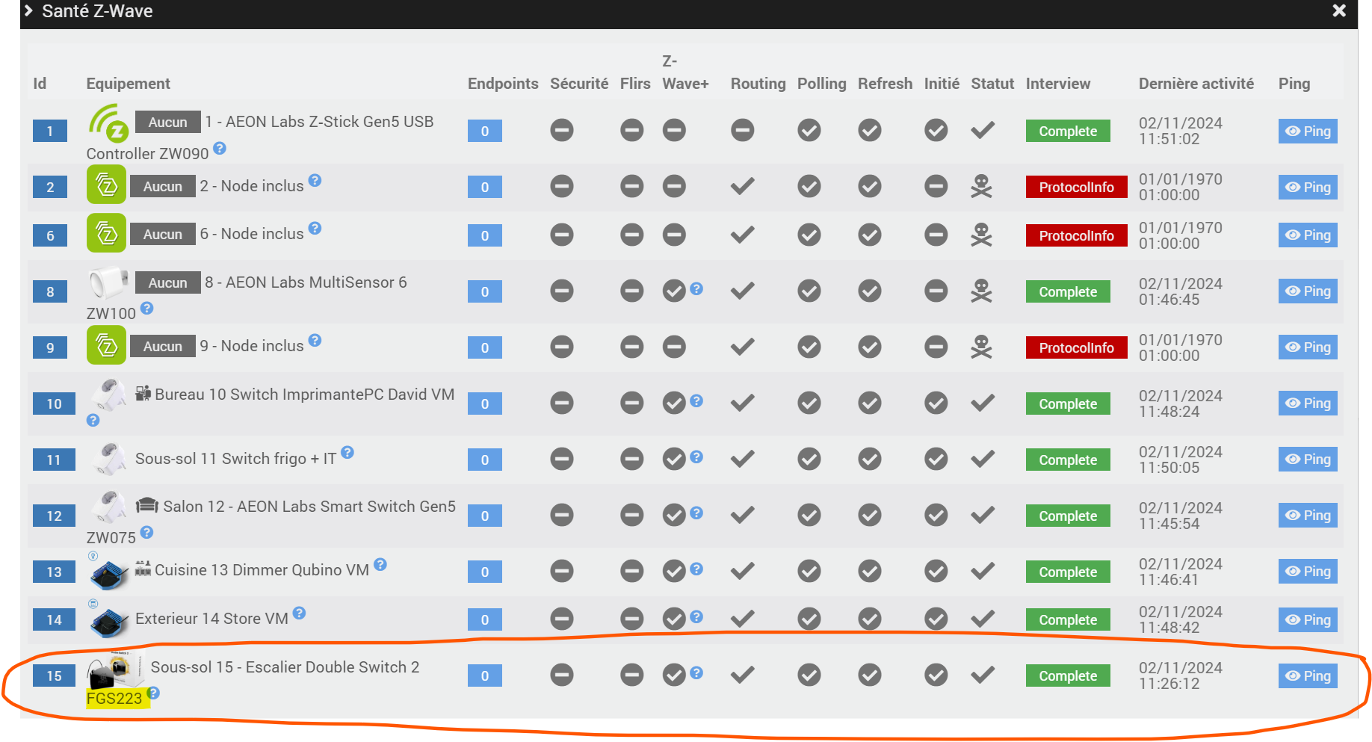1372x742 pixels.
Task: Open node Id 12 badge
Action: pyautogui.click(x=54, y=516)
